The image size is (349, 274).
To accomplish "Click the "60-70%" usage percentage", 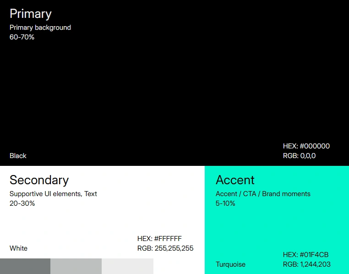I will tap(22, 37).
